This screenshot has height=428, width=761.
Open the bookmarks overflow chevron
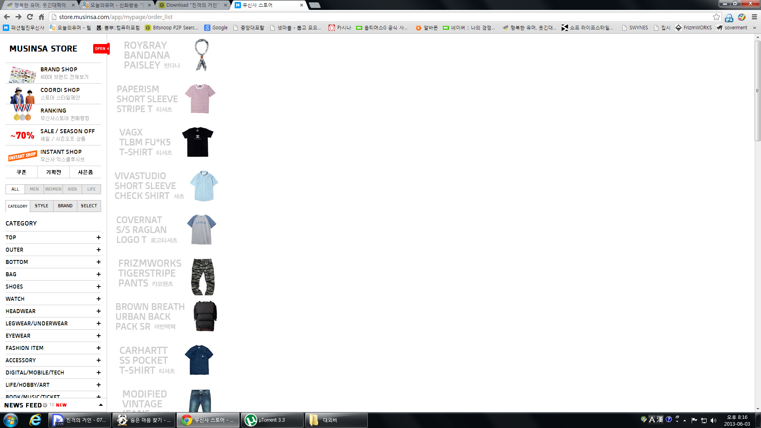click(x=754, y=27)
